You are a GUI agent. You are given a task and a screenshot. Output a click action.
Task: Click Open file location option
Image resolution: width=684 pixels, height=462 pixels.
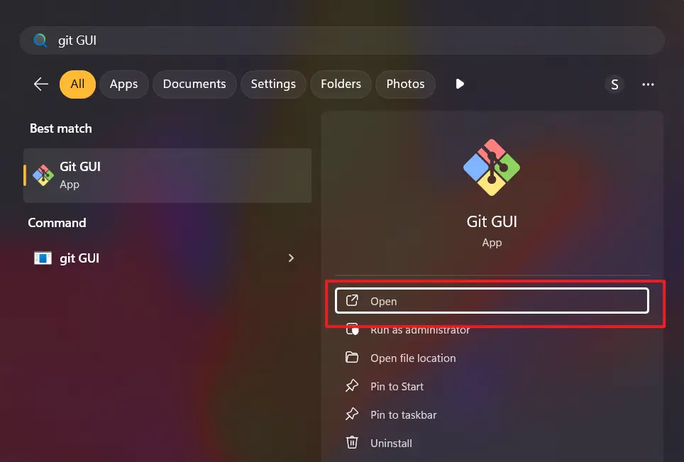coord(413,358)
